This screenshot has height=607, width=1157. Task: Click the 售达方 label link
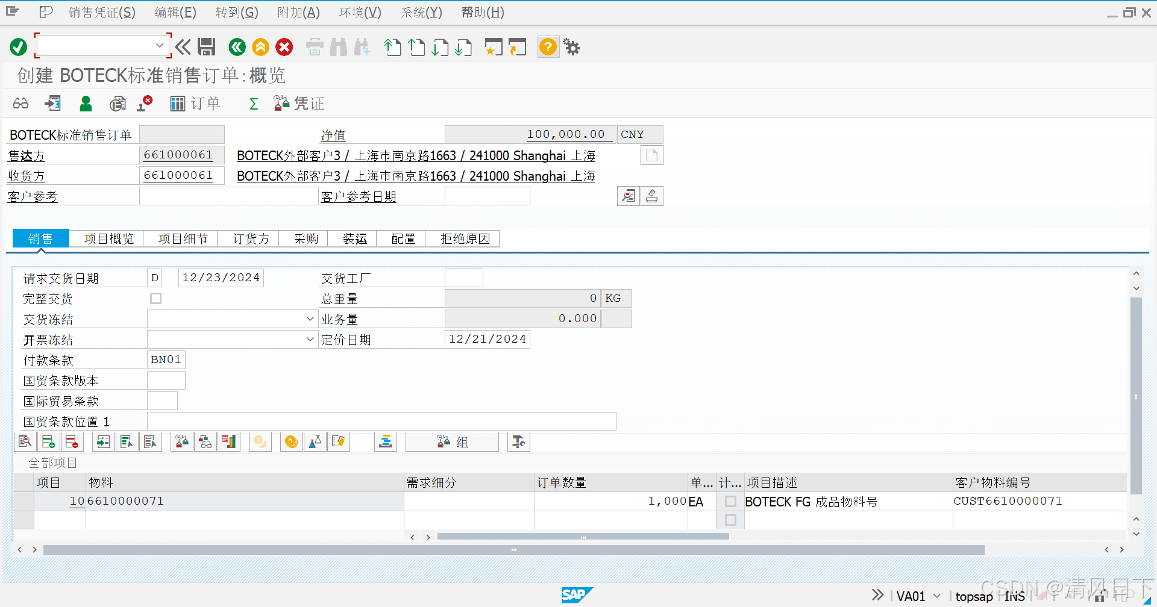[26, 156]
